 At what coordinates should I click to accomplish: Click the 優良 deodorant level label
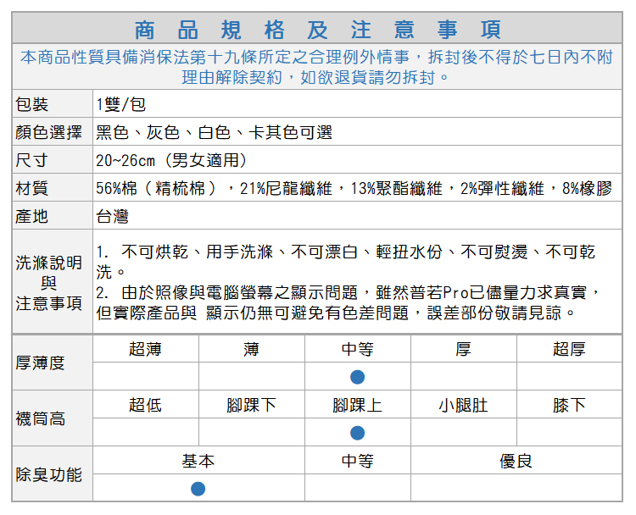click(516, 461)
